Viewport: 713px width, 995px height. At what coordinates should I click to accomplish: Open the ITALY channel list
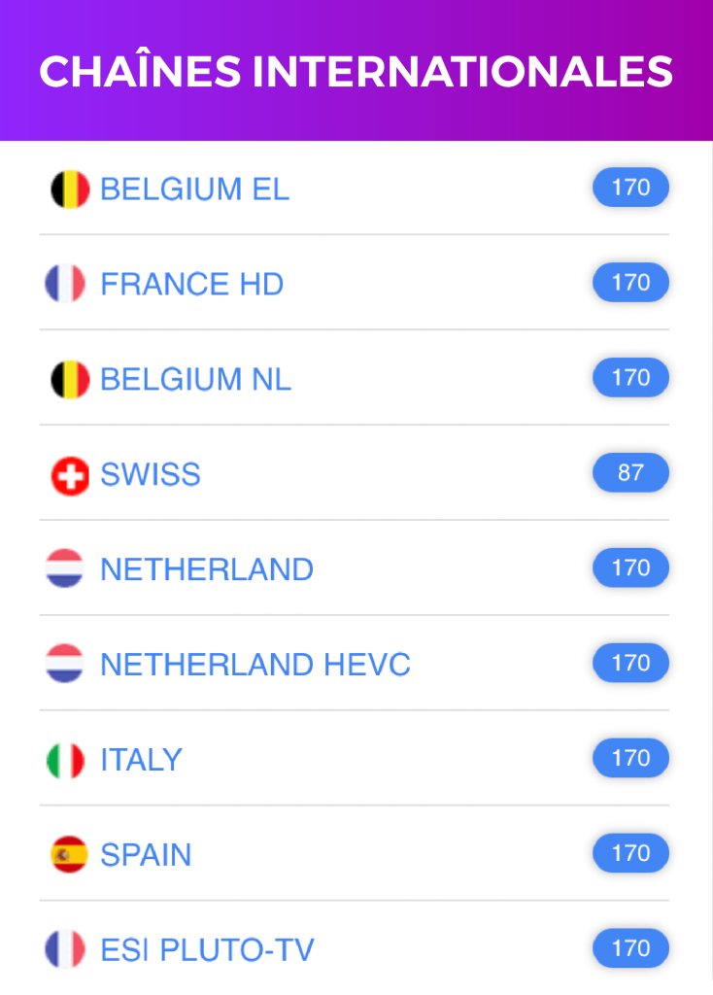click(142, 760)
